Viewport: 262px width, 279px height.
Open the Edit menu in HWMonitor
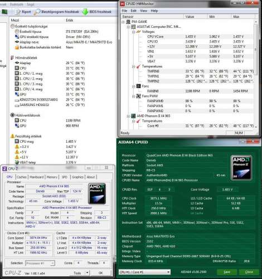133,11
